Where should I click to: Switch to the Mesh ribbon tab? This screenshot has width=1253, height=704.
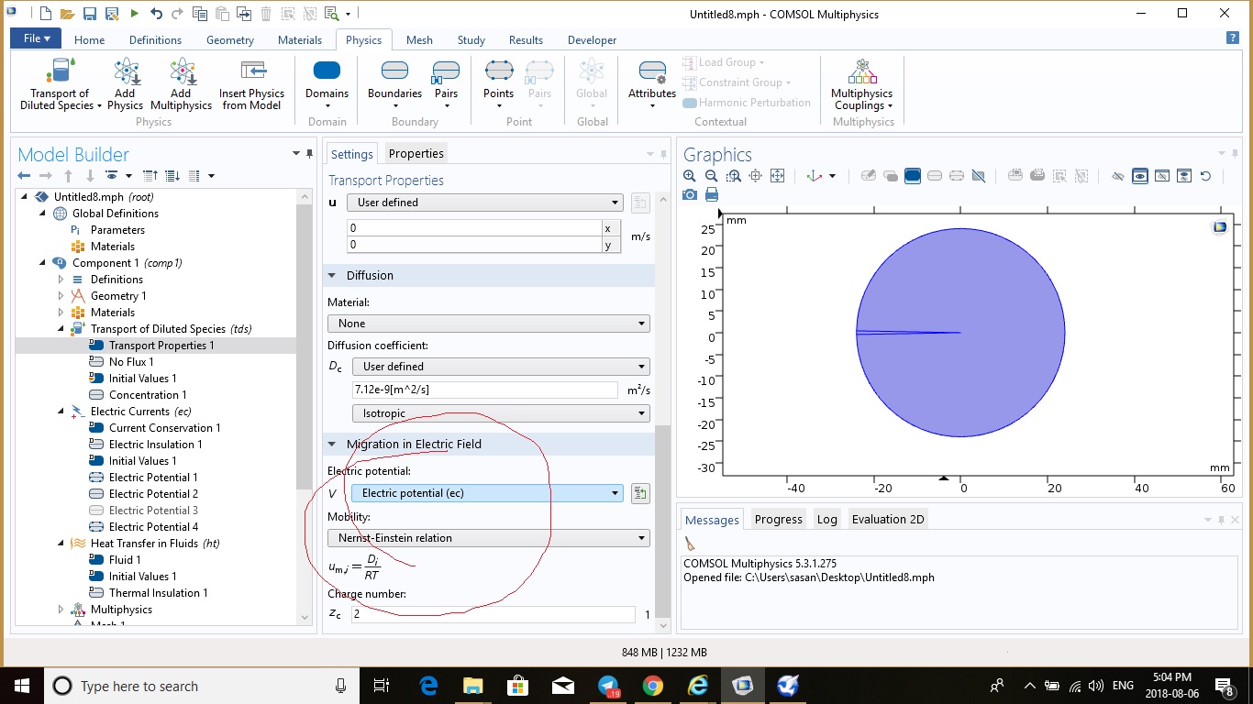(419, 40)
